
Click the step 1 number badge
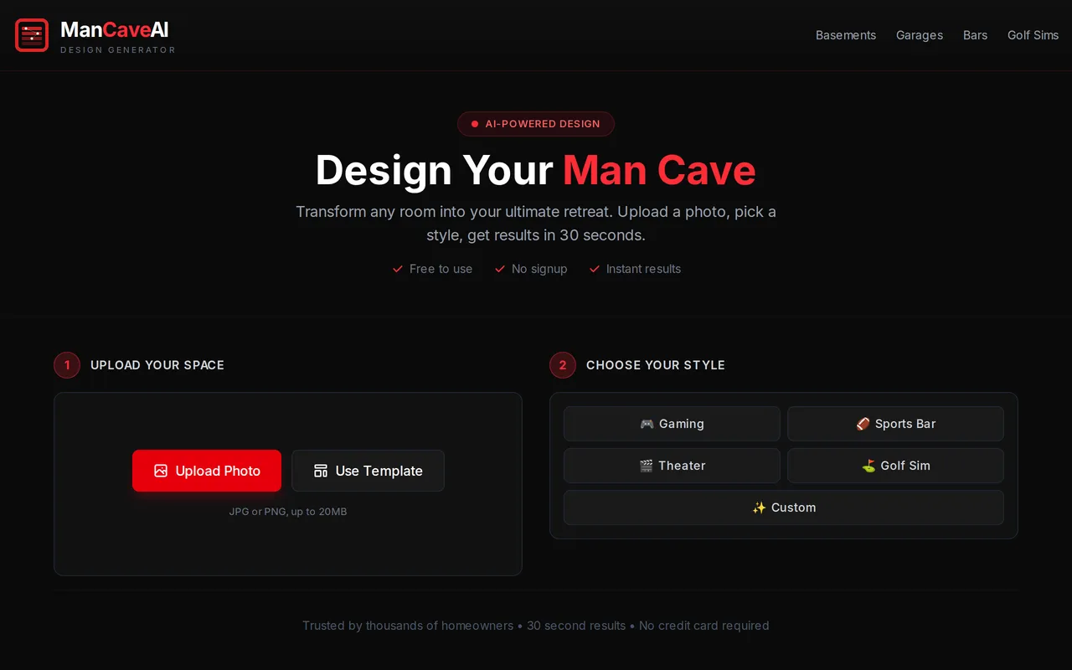pyautogui.click(x=67, y=365)
